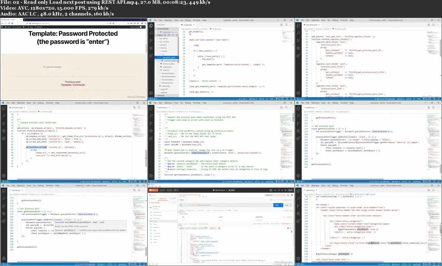
Task: Switch to History tab in Postman sidebar
Action: tap(152, 198)
